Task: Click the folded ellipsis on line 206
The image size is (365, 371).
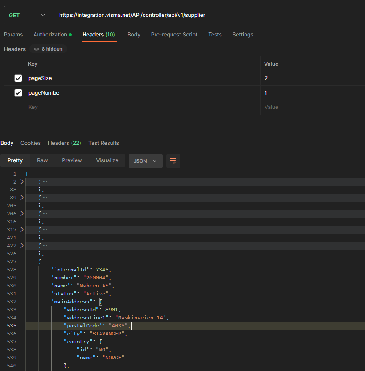Action: click(x=45, y=214)
